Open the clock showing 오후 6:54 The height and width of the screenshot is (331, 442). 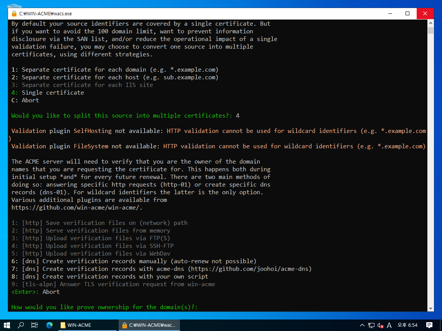click(x=407, y=325)
